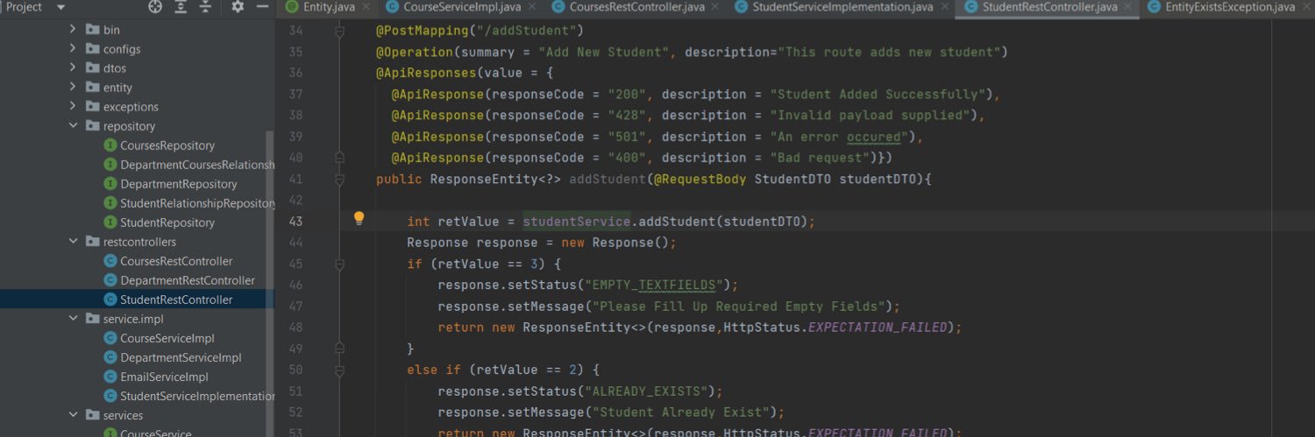
Task: Switch to the EntityExistsException.java tab
Action: pyautogui.click(x=1230, y=7)
